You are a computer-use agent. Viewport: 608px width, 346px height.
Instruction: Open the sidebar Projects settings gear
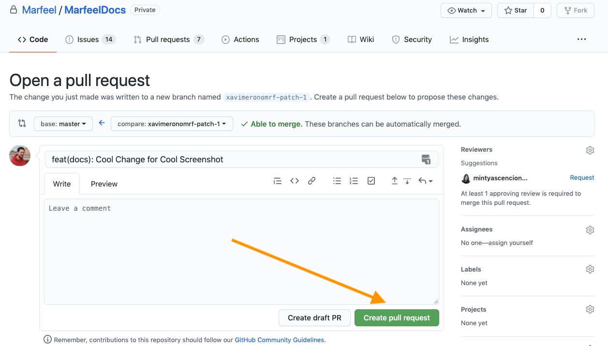pyautogui.click(x=590, y=309)
